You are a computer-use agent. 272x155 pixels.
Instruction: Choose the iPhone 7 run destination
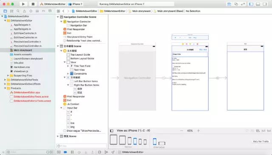[75, 4]
